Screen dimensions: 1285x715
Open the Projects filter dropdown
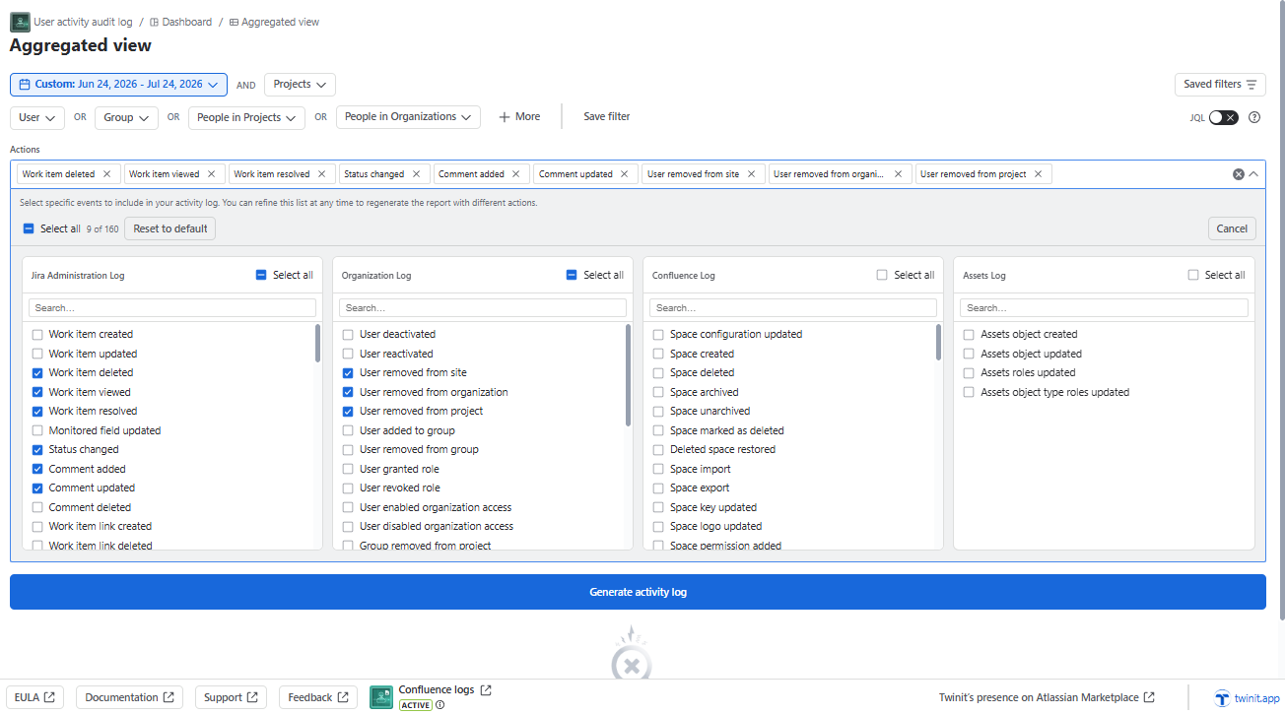[x=300, y=85]
